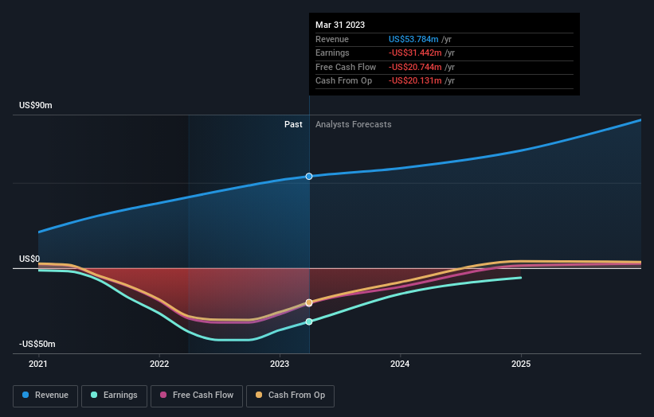Screen dimensions: 654x417
Task: Select the Cash From Op marker at Mar 2023
Action: pos(308,303)
